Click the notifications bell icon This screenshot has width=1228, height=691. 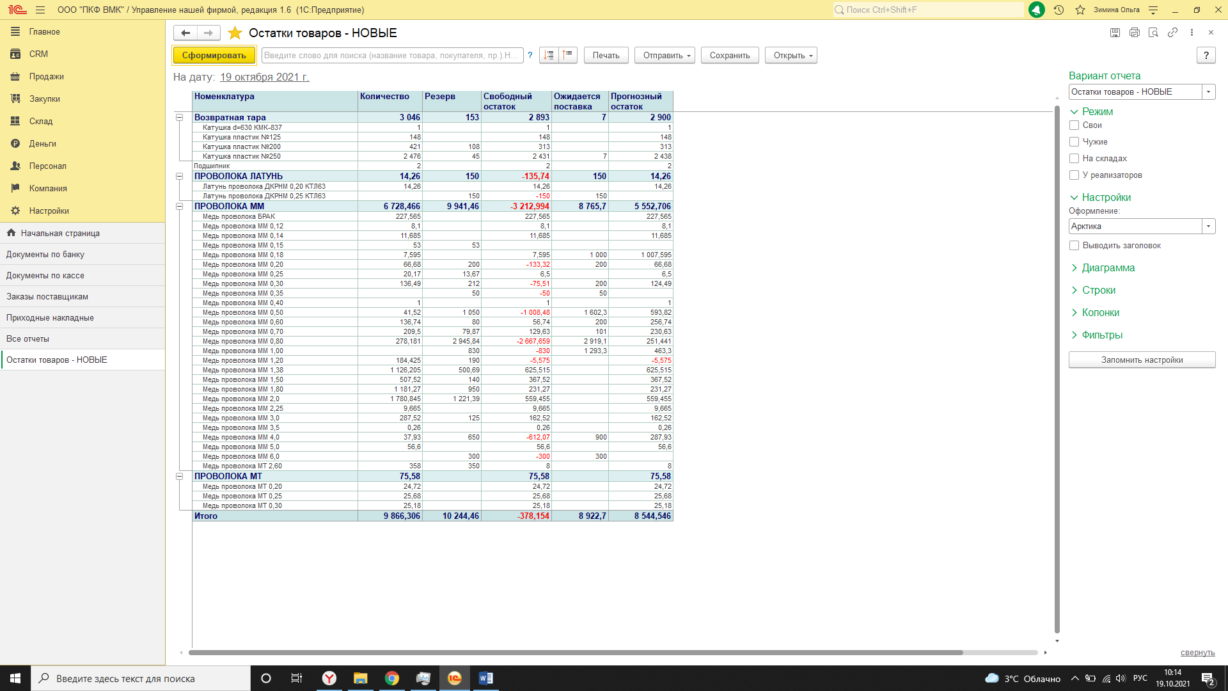click(x=1036, y=10)
